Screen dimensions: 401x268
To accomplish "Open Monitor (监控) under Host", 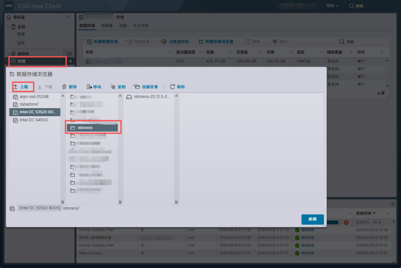I will point(21,43).
